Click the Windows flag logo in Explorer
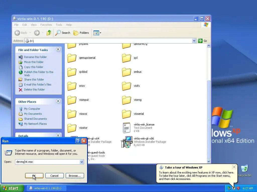This screenshot has width=257, height=192. 206,25
